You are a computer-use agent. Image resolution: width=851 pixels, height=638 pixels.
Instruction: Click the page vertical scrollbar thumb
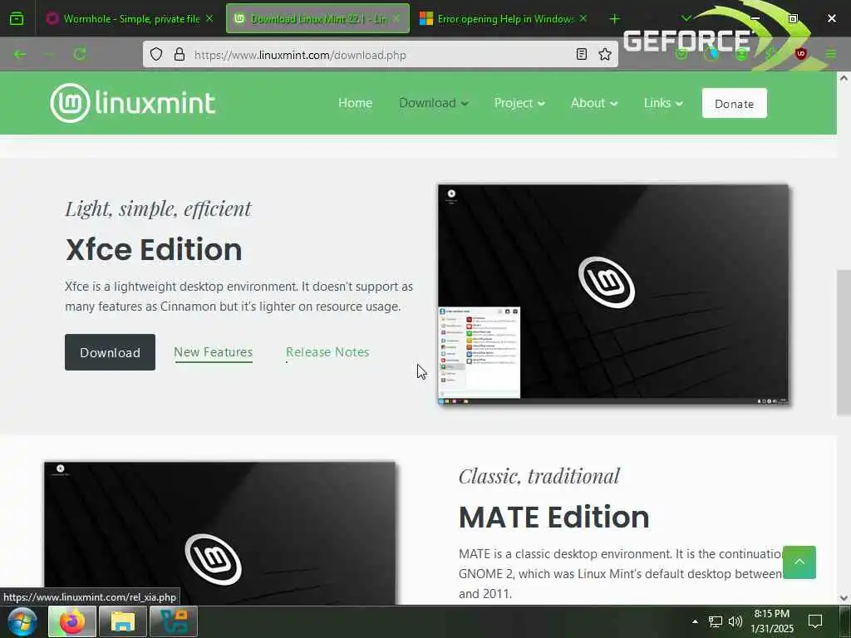coord(844,341)
